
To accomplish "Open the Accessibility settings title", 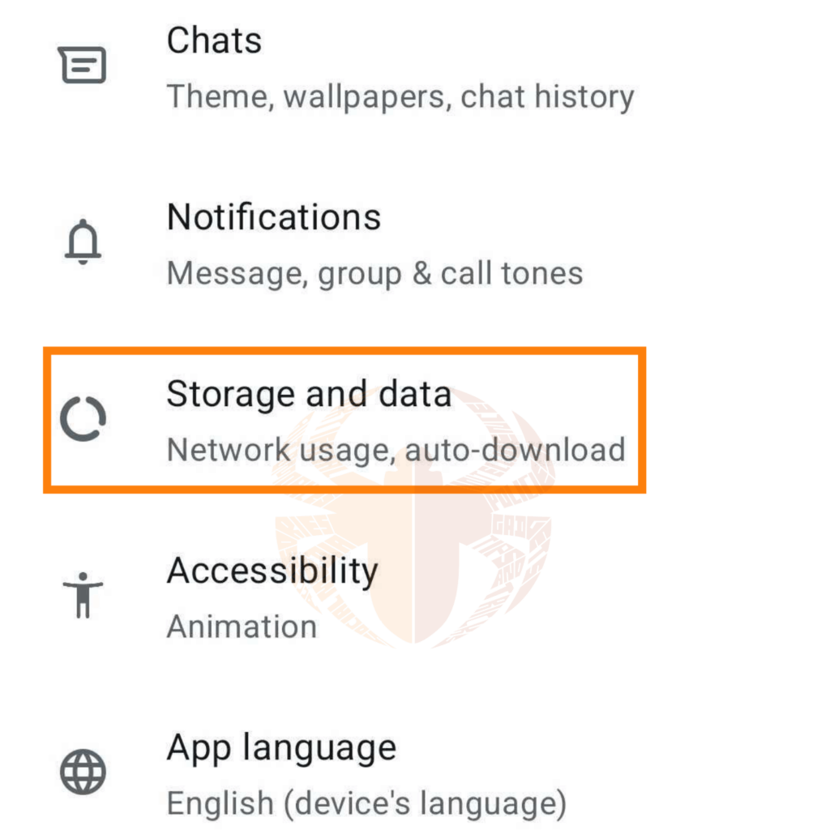I will (x=272, y=571).
